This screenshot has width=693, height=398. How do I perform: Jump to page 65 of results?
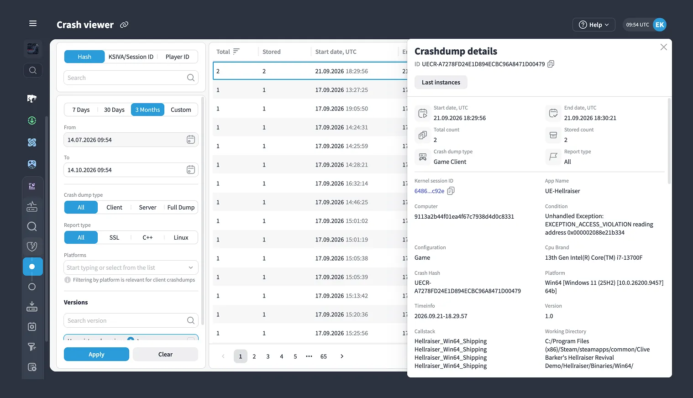point(324,356)
